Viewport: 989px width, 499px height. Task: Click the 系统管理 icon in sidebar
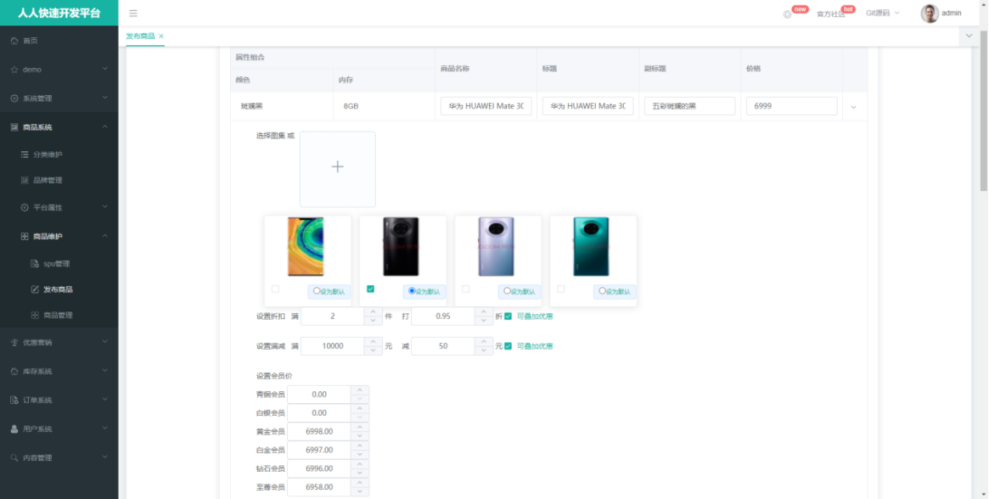14,98
